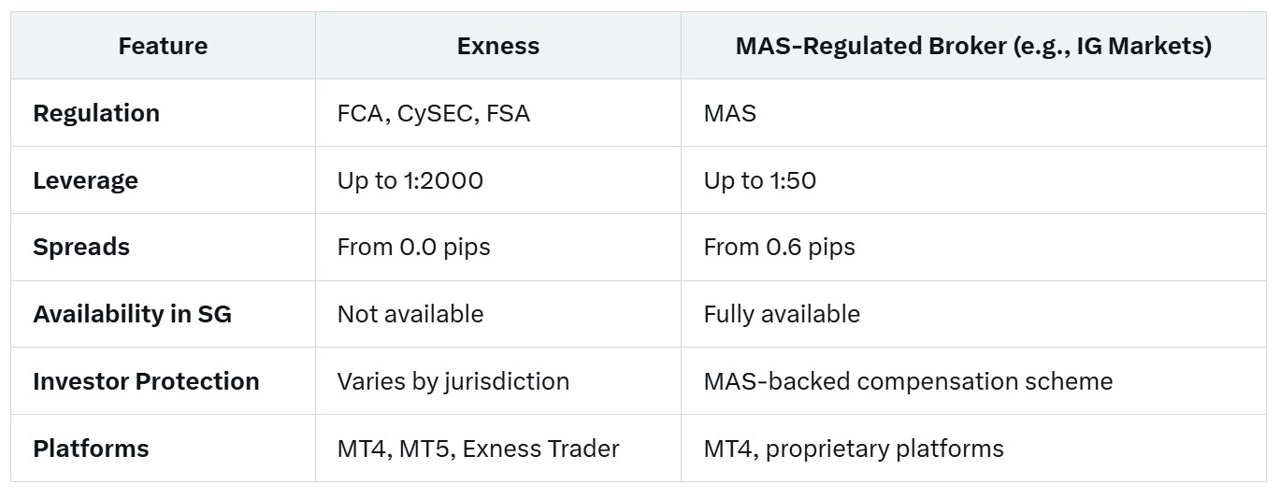Click the Platforms row label

tap(91, 449)
